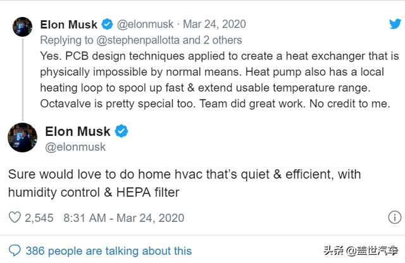Open the small avatar in the quoted tweet

(23, 27)
